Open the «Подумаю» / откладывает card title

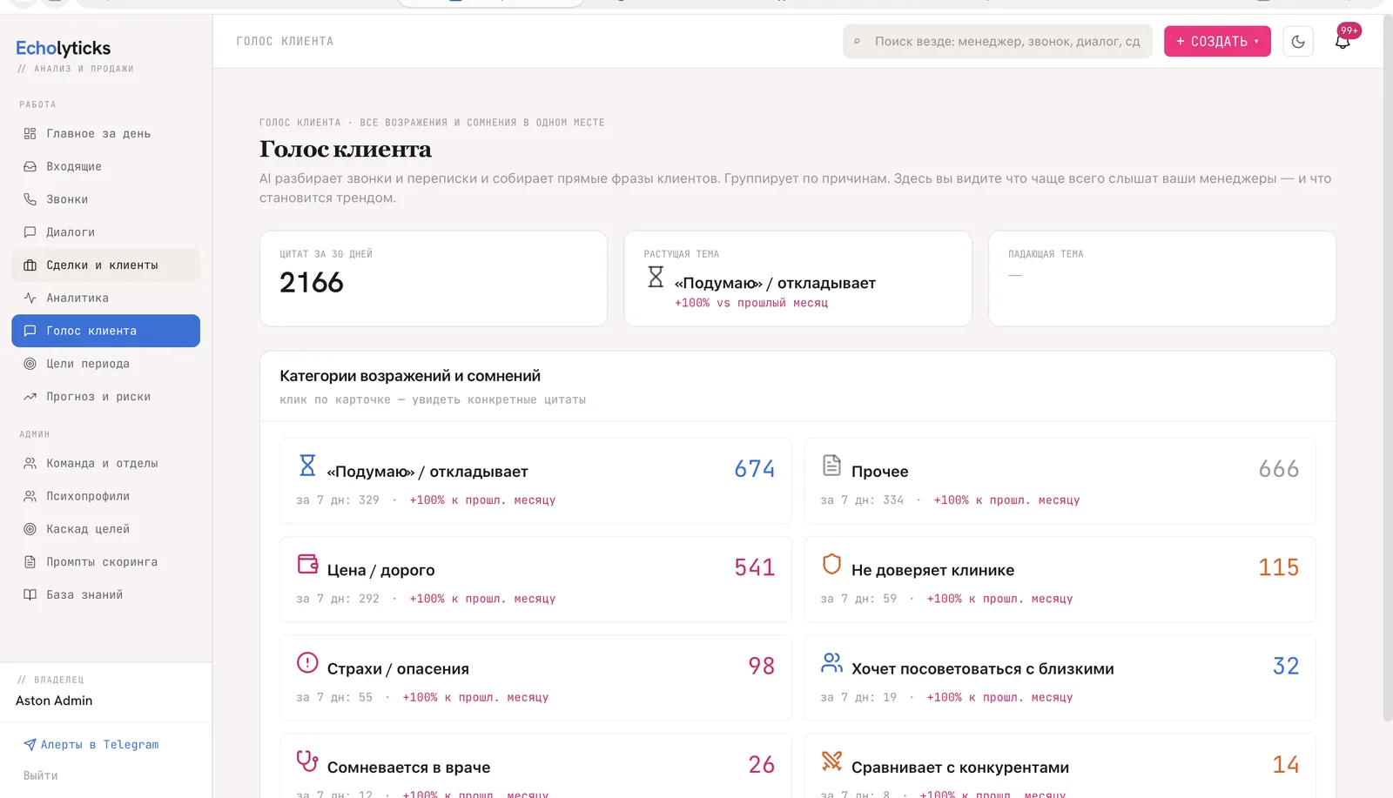pyautogui.click(x=427, y=472)
